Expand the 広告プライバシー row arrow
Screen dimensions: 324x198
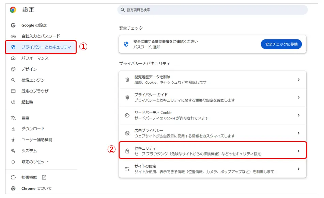298,133
